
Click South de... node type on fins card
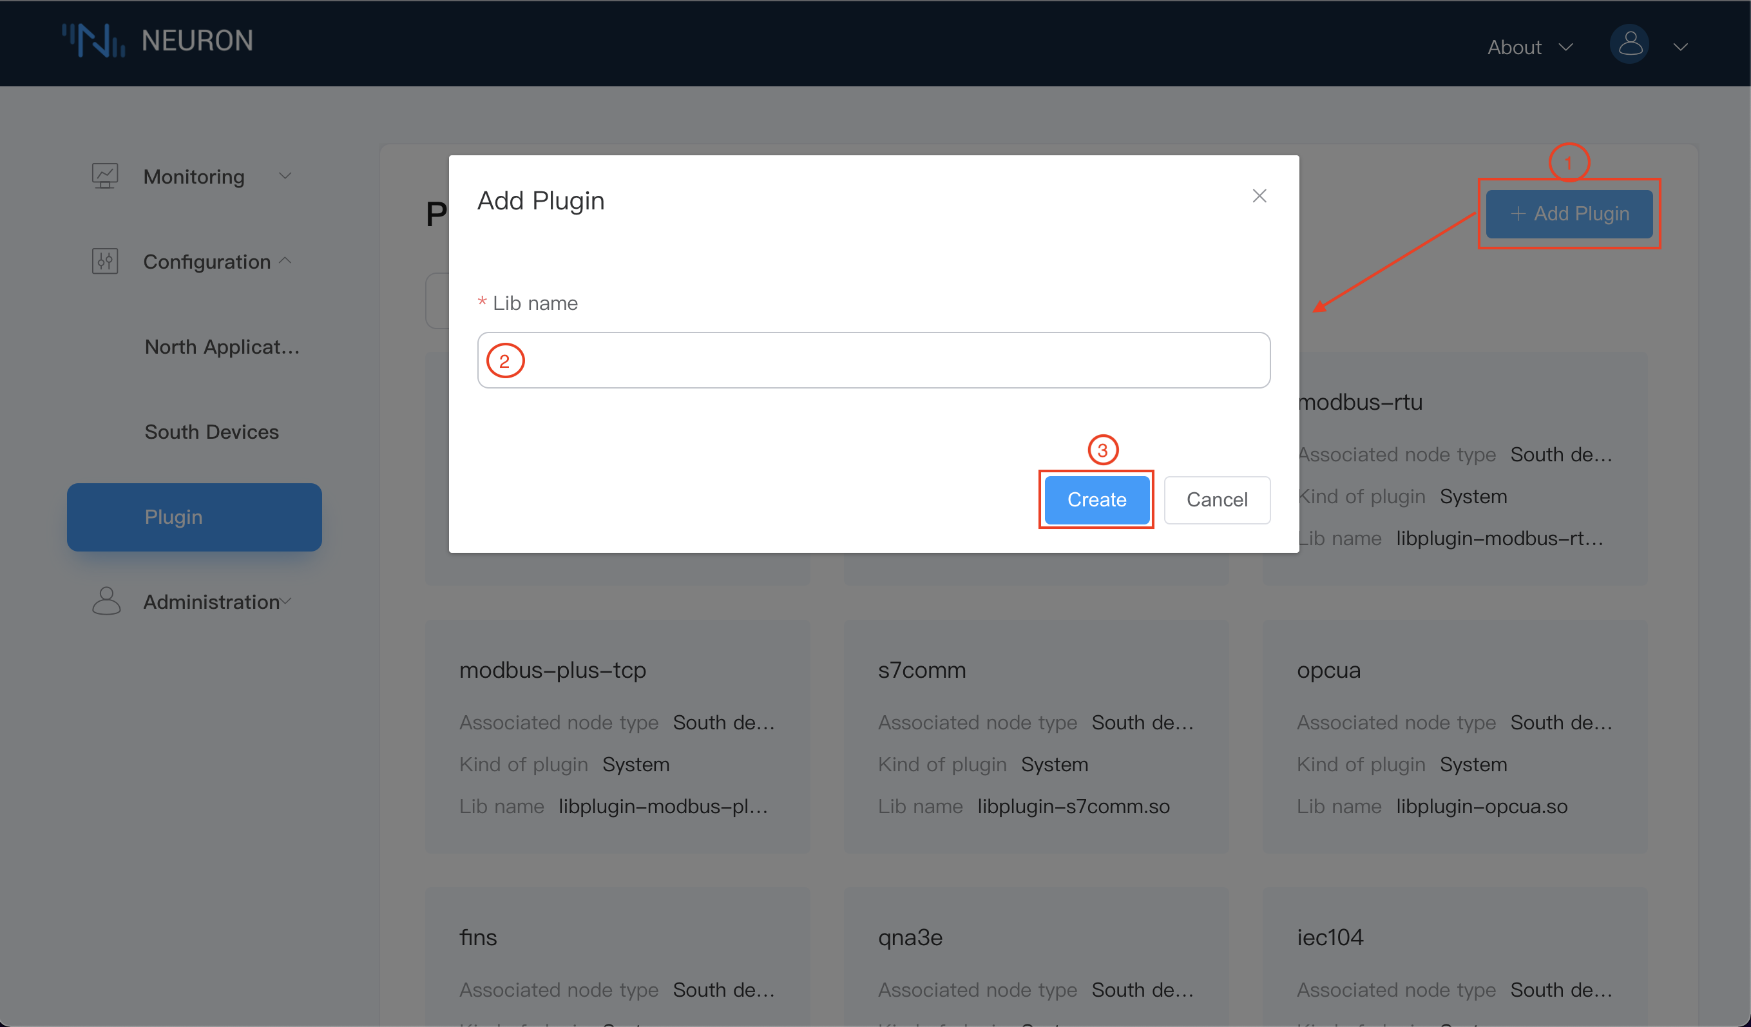coord(724,990)
